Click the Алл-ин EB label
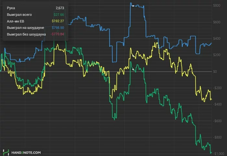Image resolution: width=227 pixels, height=156 pixels. click(16, 21)
